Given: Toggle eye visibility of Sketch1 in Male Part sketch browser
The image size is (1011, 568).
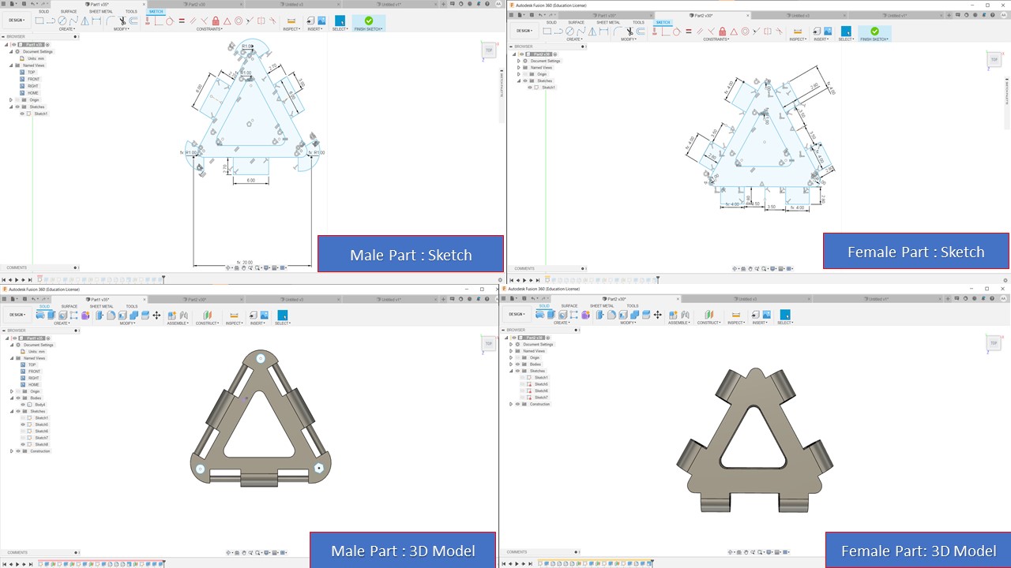Looking at the screenshot, I should click(x=22, y=114).
